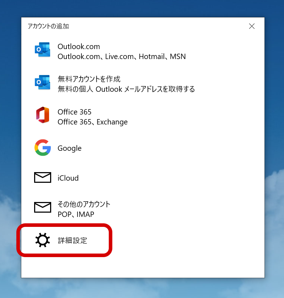Image resolution: width=284 pixels, height=298 pixels.
Task: Click the Office 365、Exchange subtitle
Action: click(x=92, y=122)
